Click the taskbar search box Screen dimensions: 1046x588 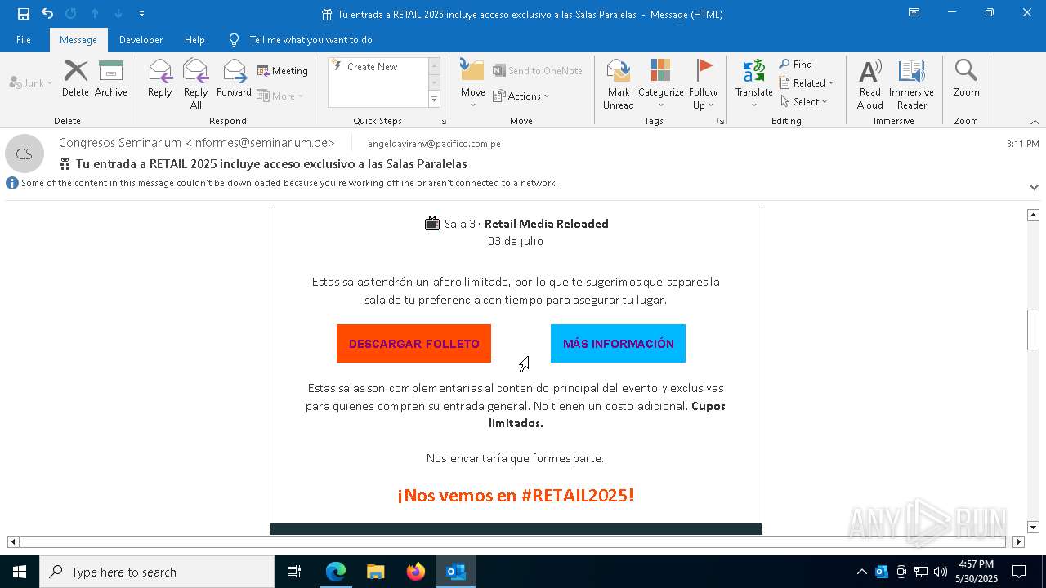click(x=157, y=572)
